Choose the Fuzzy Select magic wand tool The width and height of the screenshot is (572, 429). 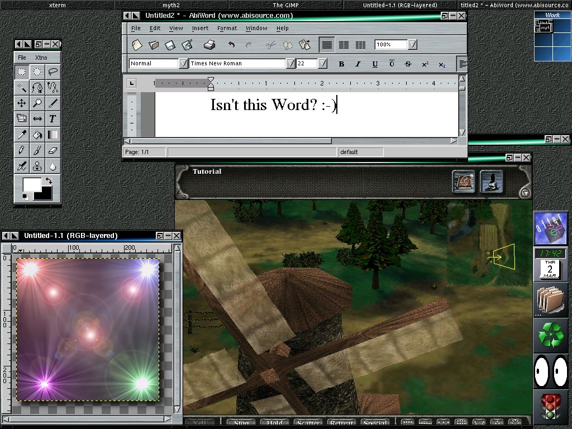coord(21,88)
